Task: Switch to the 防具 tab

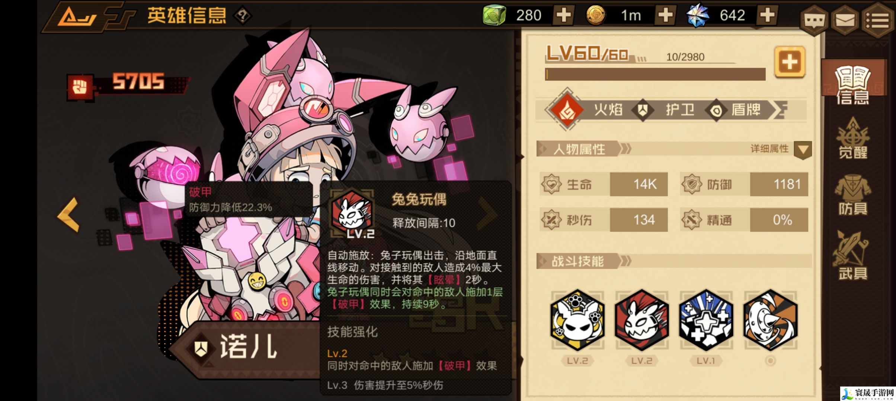Action: tap(852, 196)
